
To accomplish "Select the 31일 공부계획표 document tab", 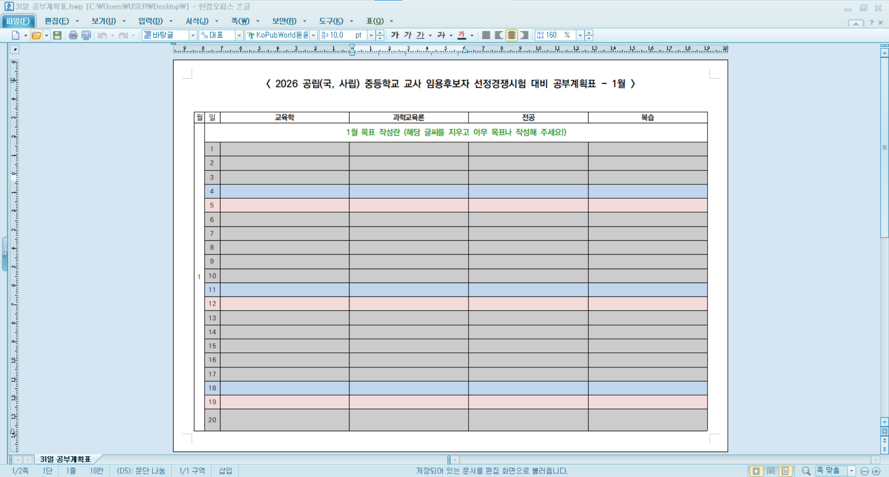I will 65,459.
